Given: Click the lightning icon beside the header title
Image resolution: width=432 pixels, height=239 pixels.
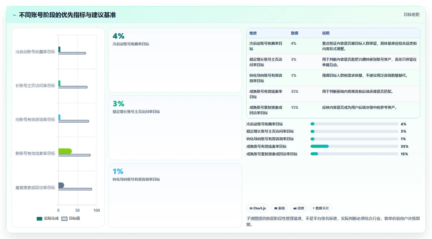Looking at the screenshot, I should pyautogui.click(x=15, y=15).
